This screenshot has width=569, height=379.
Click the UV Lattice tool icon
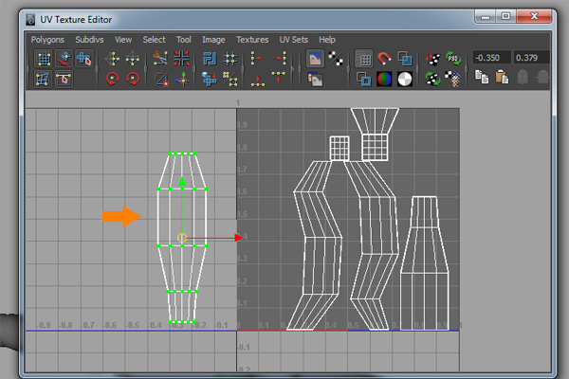tap(44, 59)
